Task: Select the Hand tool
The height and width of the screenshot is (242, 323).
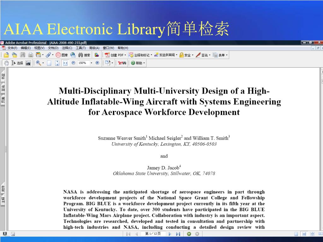Action: [x=6, y=63]
